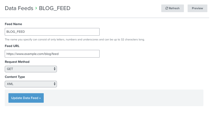Click the Feed Name label

tap(13, 24)
